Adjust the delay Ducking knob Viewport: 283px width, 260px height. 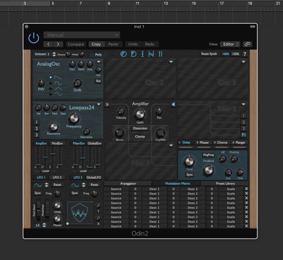click(234, 159)
